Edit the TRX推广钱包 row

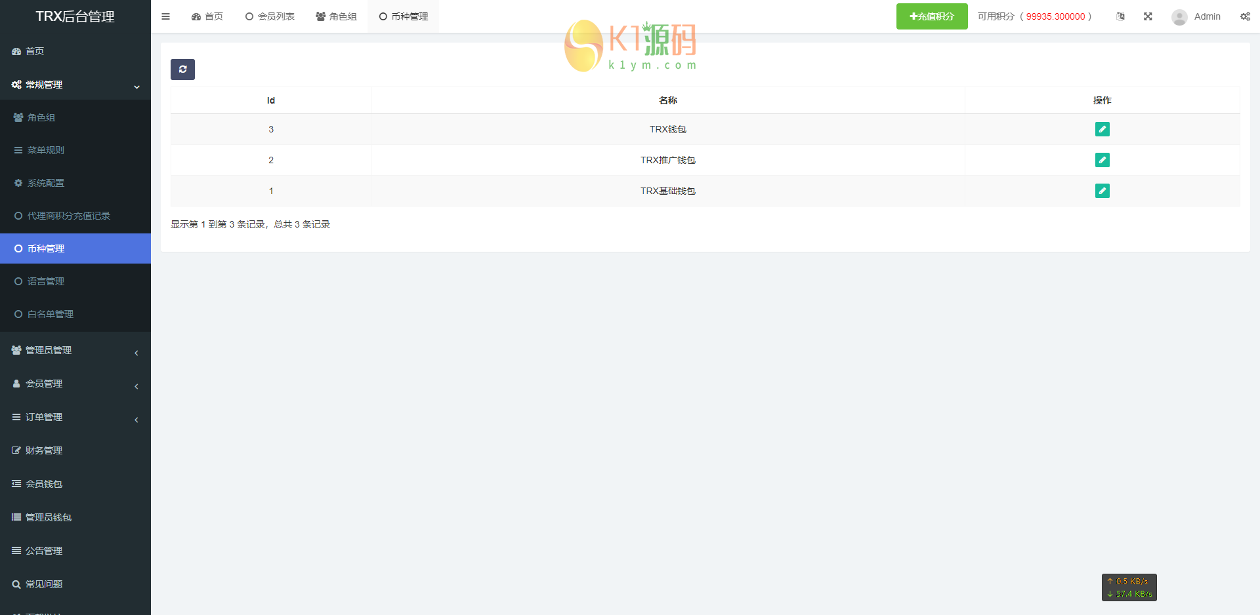[1102, 160]
